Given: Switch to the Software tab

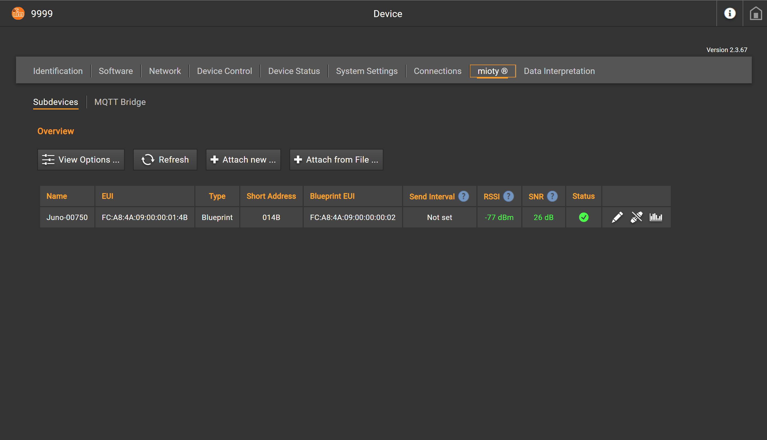Looking at the screenshot, I should (115, 71).
